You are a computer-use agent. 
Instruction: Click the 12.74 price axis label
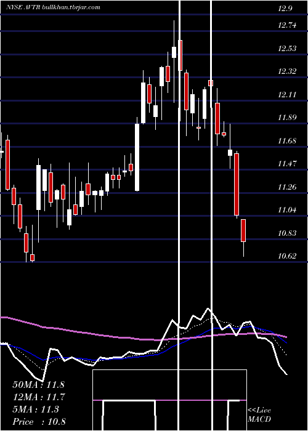tap(287, 25)
